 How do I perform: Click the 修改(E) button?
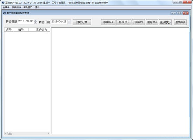pos(124,22)
